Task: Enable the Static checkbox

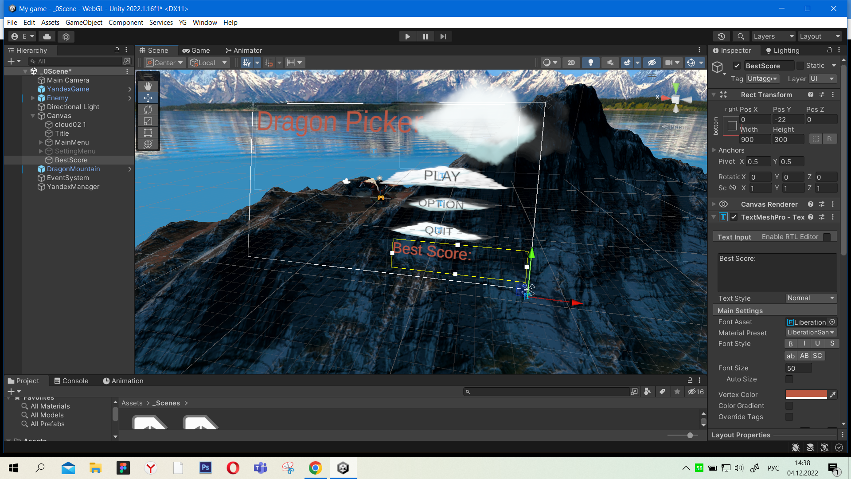Action: click(x=800, y=66)
